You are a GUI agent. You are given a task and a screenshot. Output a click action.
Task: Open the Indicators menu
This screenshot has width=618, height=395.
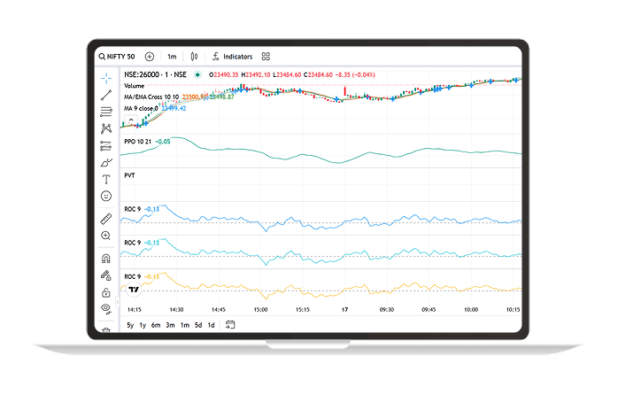(x=233, y=57)
